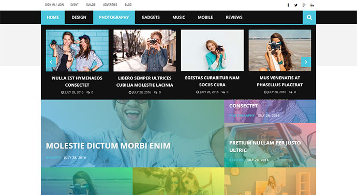357x195 pixels.
Task: Open the Mobile menu
Action: pos(205,17)
